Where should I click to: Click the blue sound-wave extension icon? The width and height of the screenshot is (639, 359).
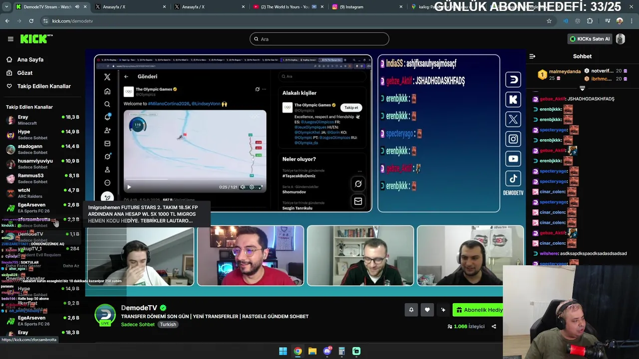coord(566,21)
